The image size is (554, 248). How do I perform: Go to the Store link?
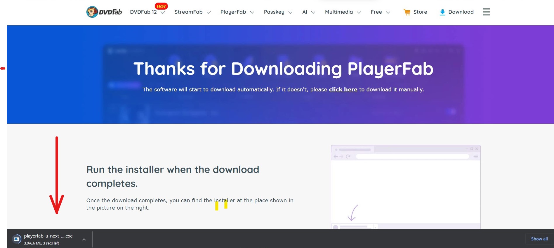420,12
